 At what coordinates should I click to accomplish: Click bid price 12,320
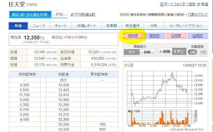coord(64,129)
